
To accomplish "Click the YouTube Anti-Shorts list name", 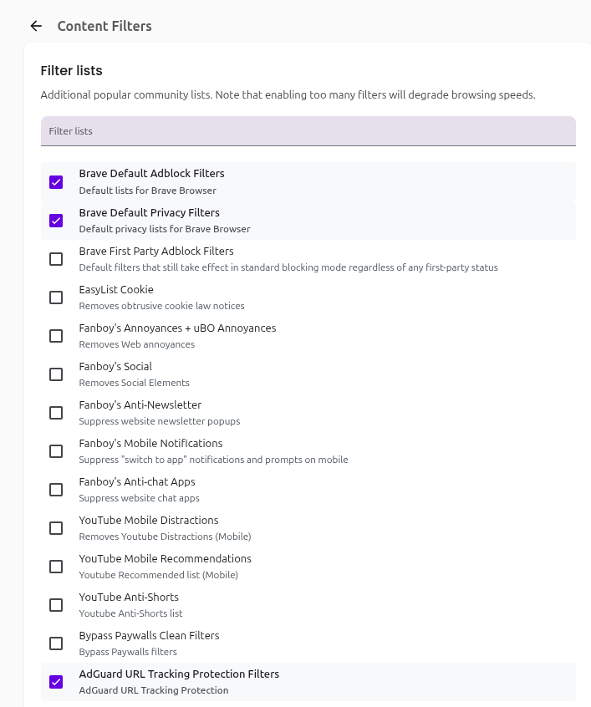I will pyautogui.click(x=129, y=598).
